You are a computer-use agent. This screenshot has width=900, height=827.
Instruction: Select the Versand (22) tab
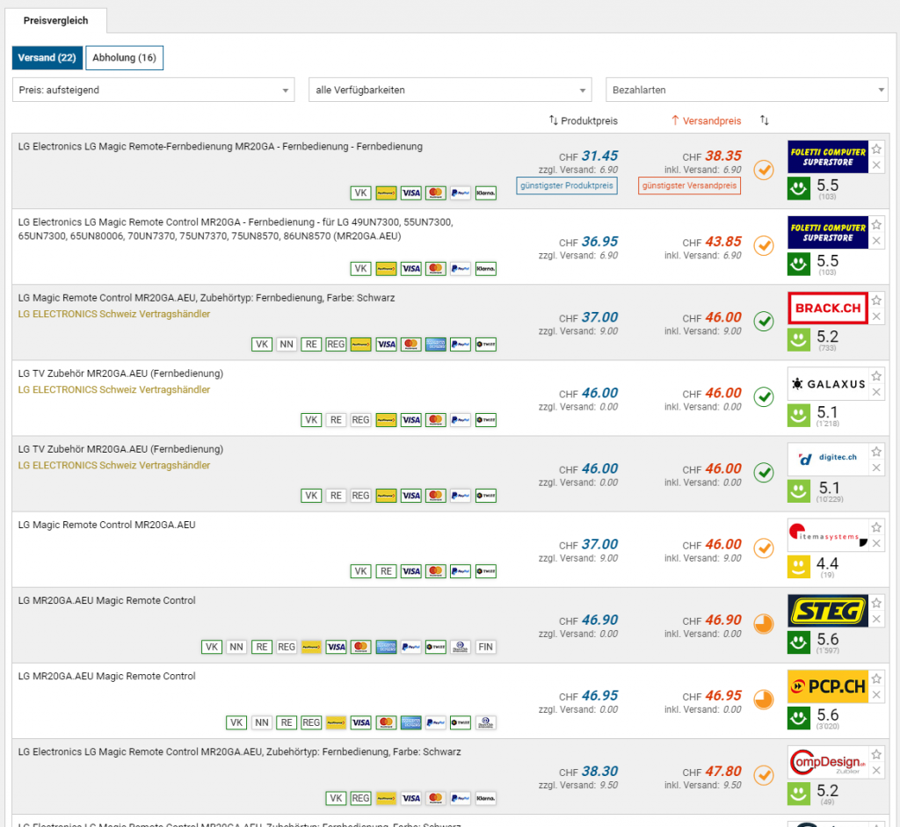[47, 58]
